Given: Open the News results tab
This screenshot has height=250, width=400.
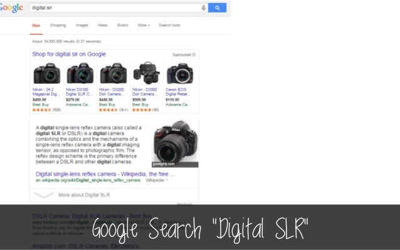Looking at the screenshot, I should (103, 25).
